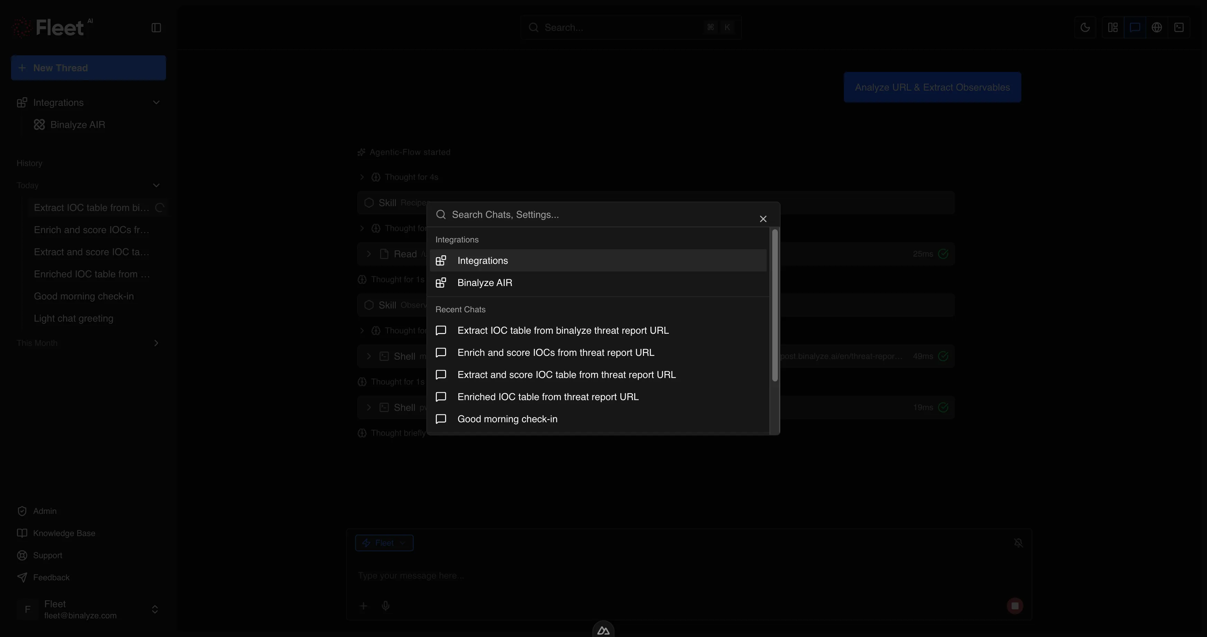Open the Fleet model selector dropdown
1207x637 pixels.
coord(384,542)
